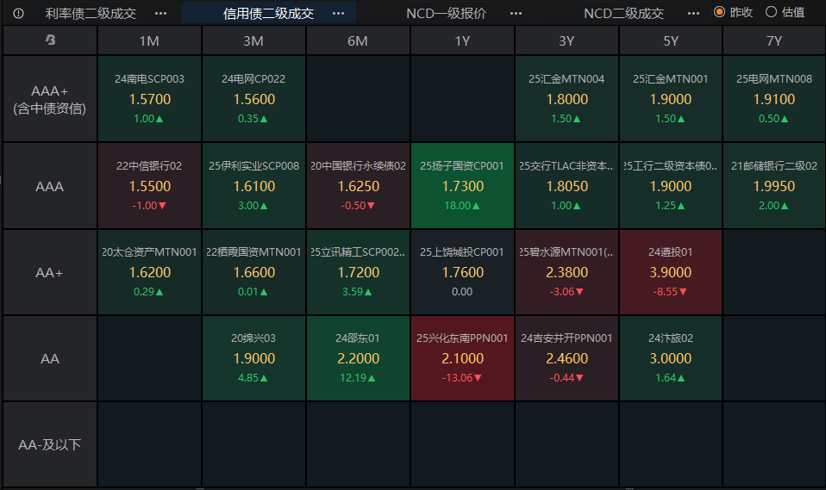Screen dimensions: 826x490
Task: Select the AA+ rating row label
Action: coord(49,272)
